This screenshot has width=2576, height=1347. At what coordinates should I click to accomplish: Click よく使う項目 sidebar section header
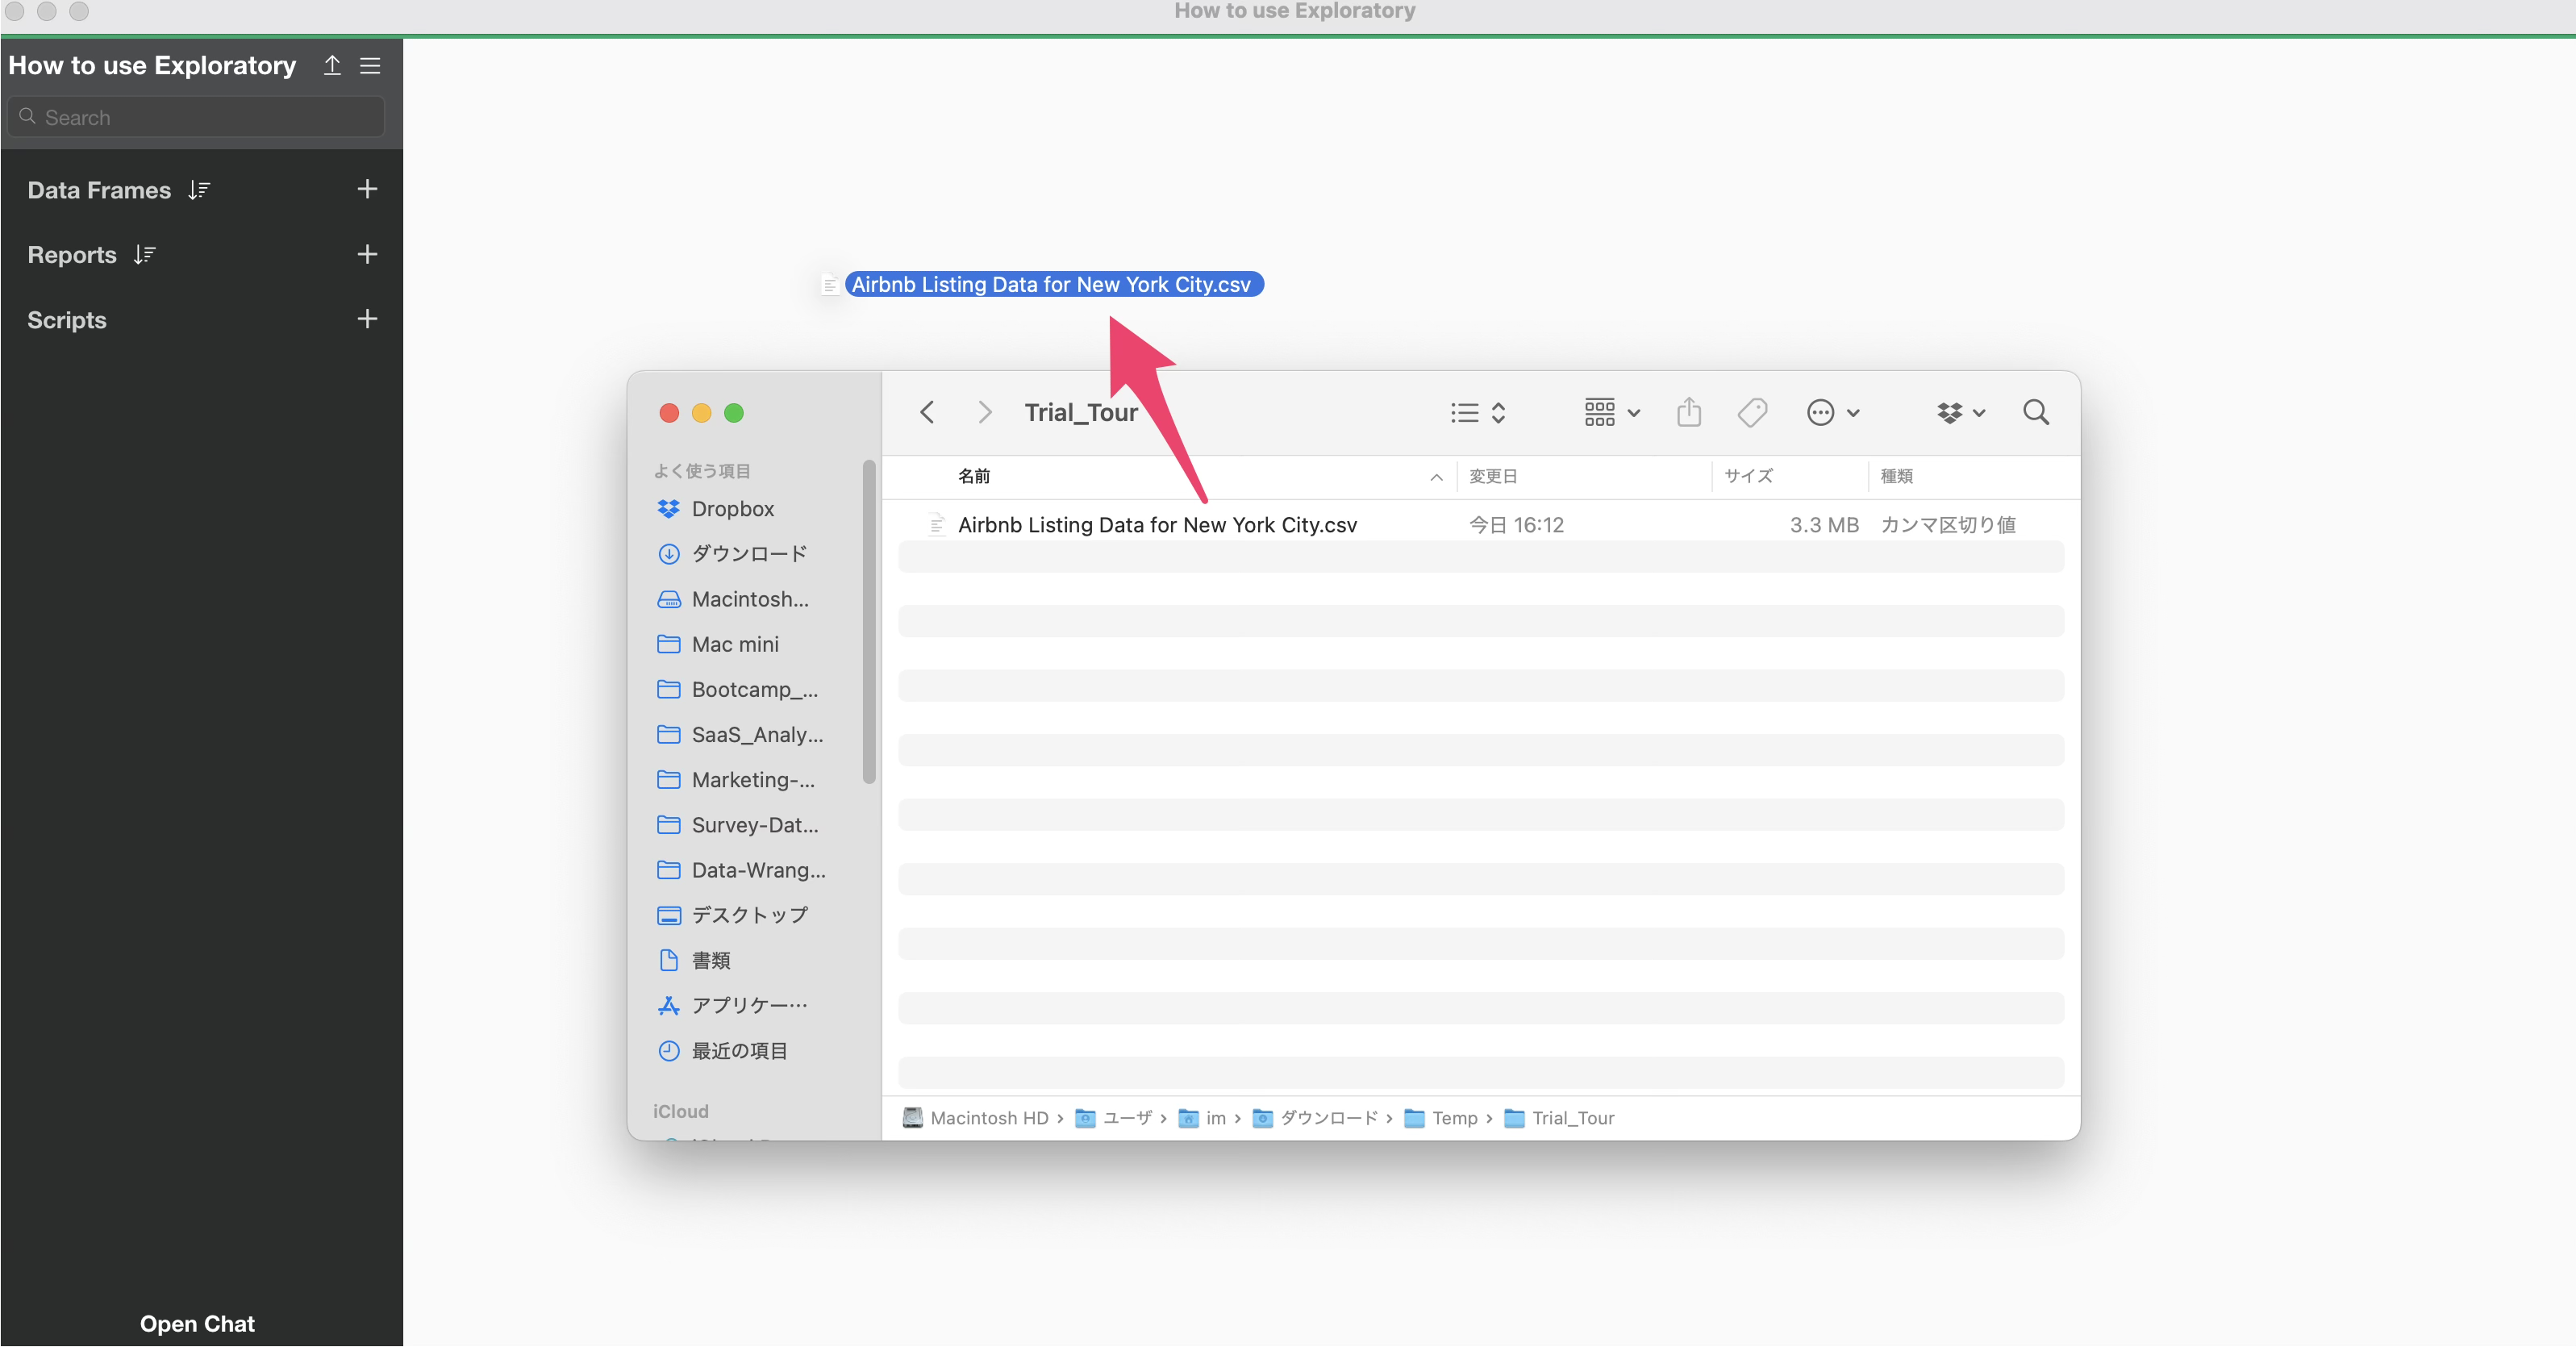(x=702, y=471)
